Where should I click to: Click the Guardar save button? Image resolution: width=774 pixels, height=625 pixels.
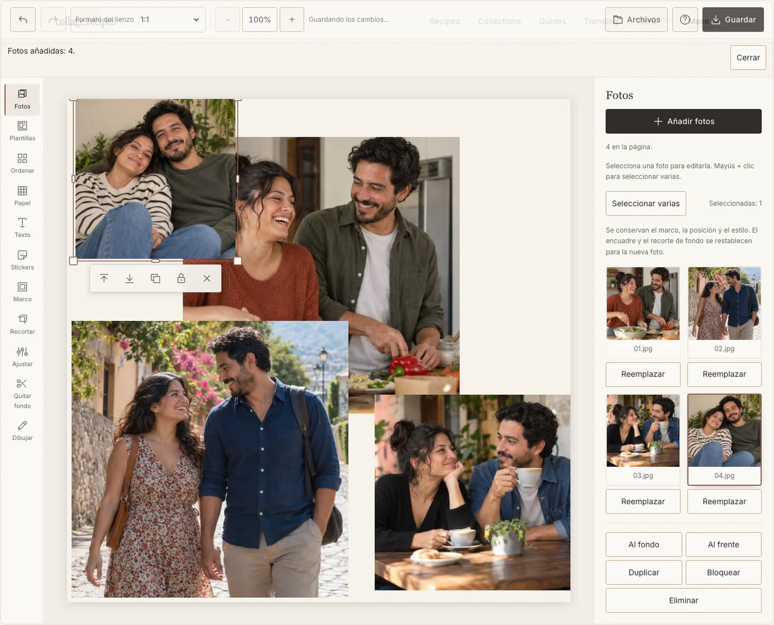[x=733, y=19]
